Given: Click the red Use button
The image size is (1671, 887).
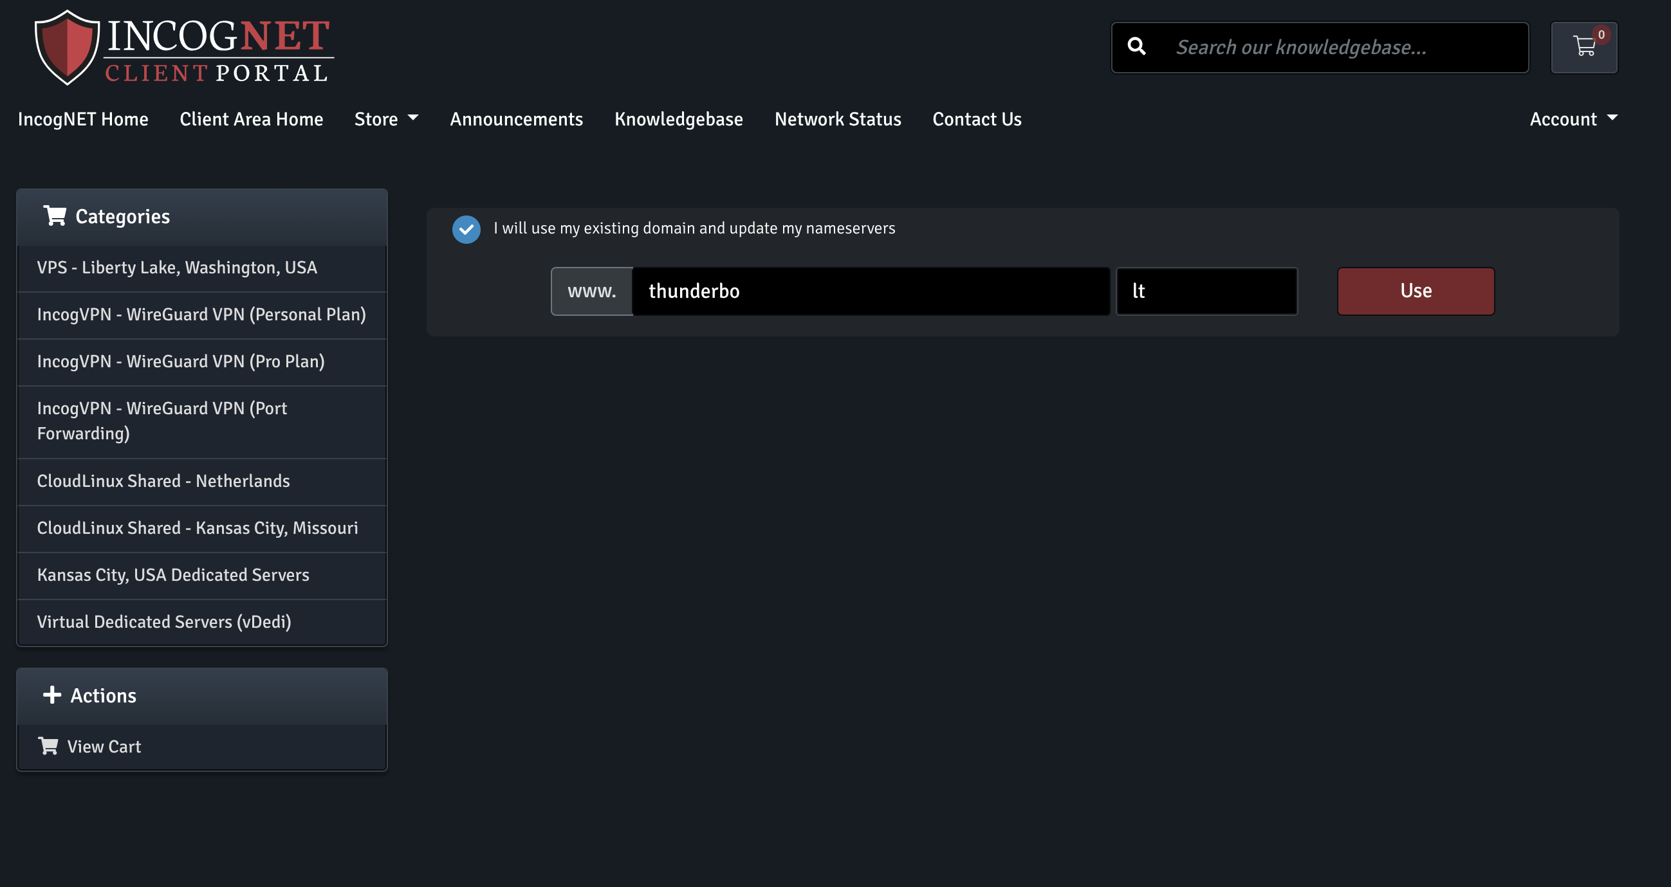Looking at the screenshot, I should point(1416,291).
